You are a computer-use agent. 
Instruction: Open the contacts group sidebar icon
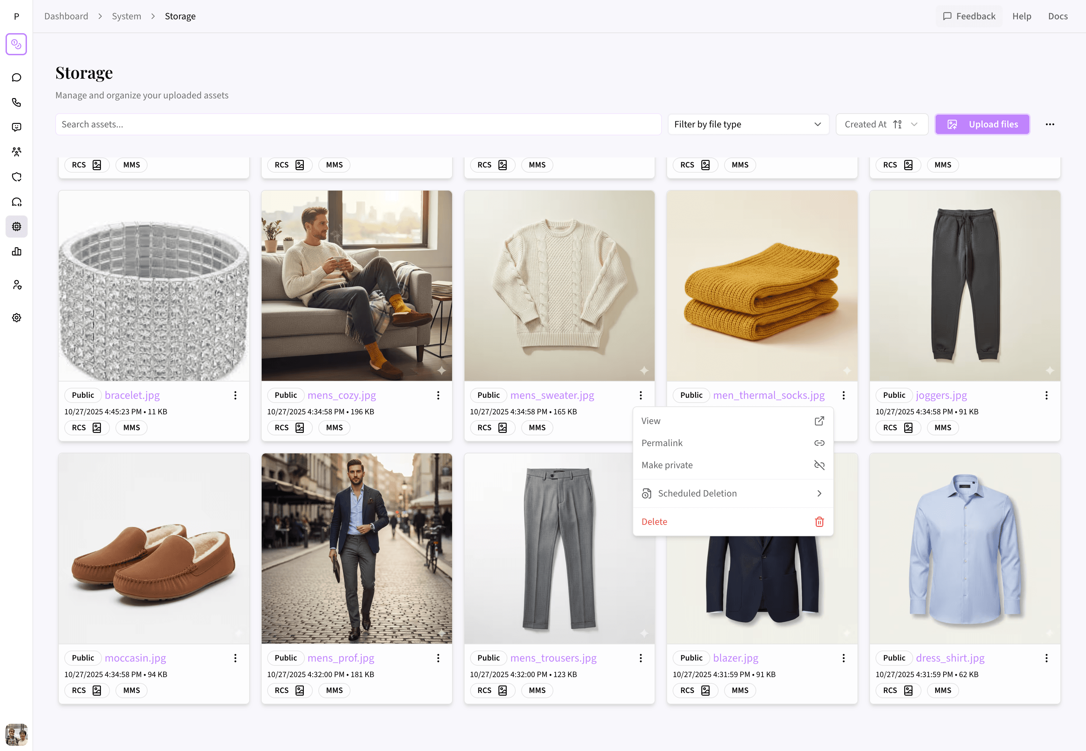[17, 152]
